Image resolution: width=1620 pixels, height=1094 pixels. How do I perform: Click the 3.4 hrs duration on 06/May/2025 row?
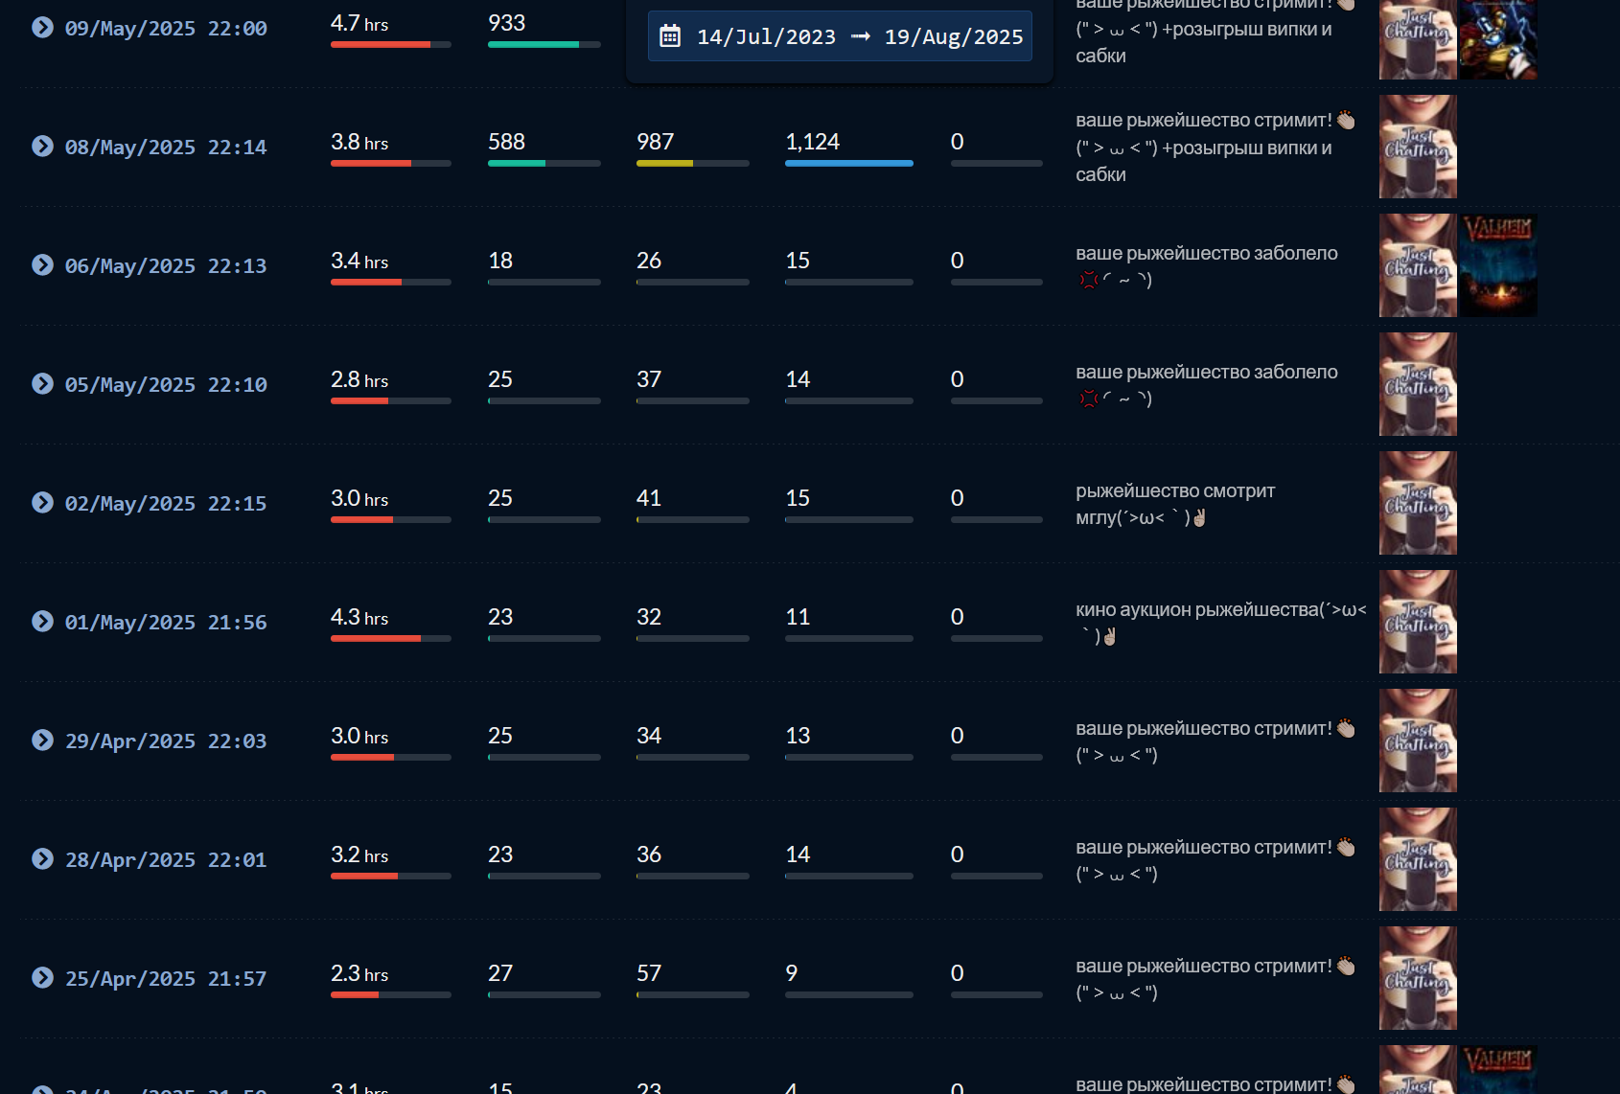[x=359, y=261]
